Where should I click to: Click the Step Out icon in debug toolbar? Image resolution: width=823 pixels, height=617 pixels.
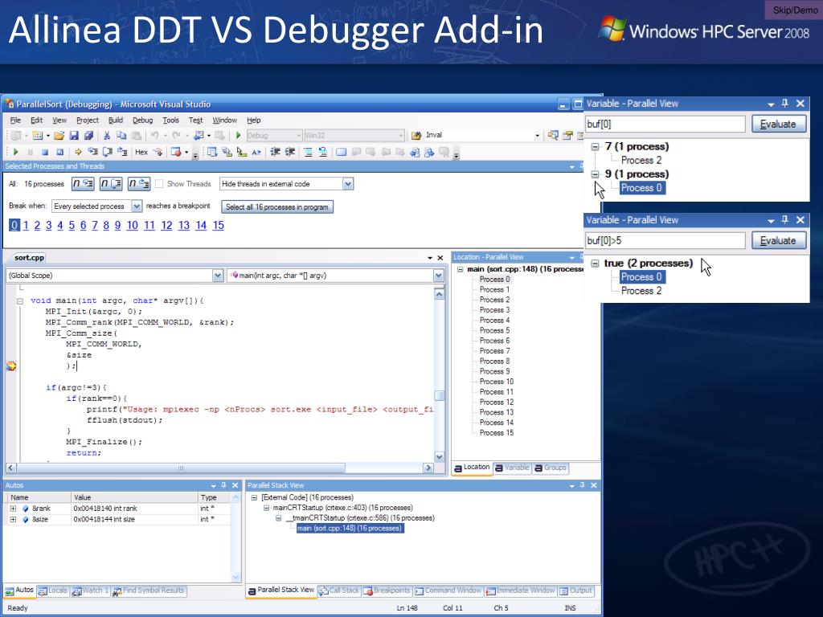click(122, 152)
